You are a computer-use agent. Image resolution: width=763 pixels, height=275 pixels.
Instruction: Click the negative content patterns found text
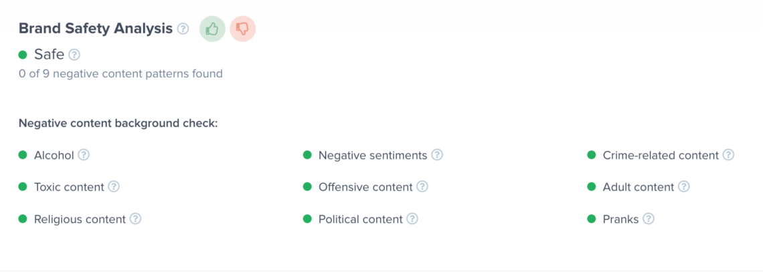point(120,73)
